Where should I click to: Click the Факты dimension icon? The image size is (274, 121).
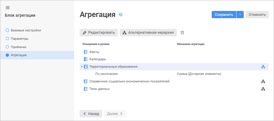(85, 52)
